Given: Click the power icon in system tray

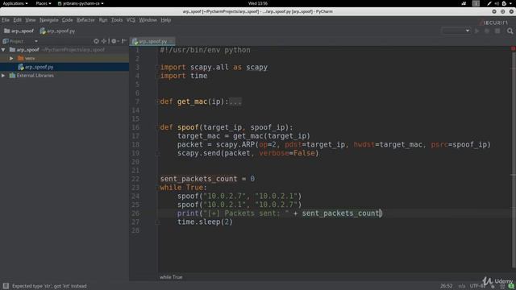Looking at the screenshot, I should (x=504, y=3).
